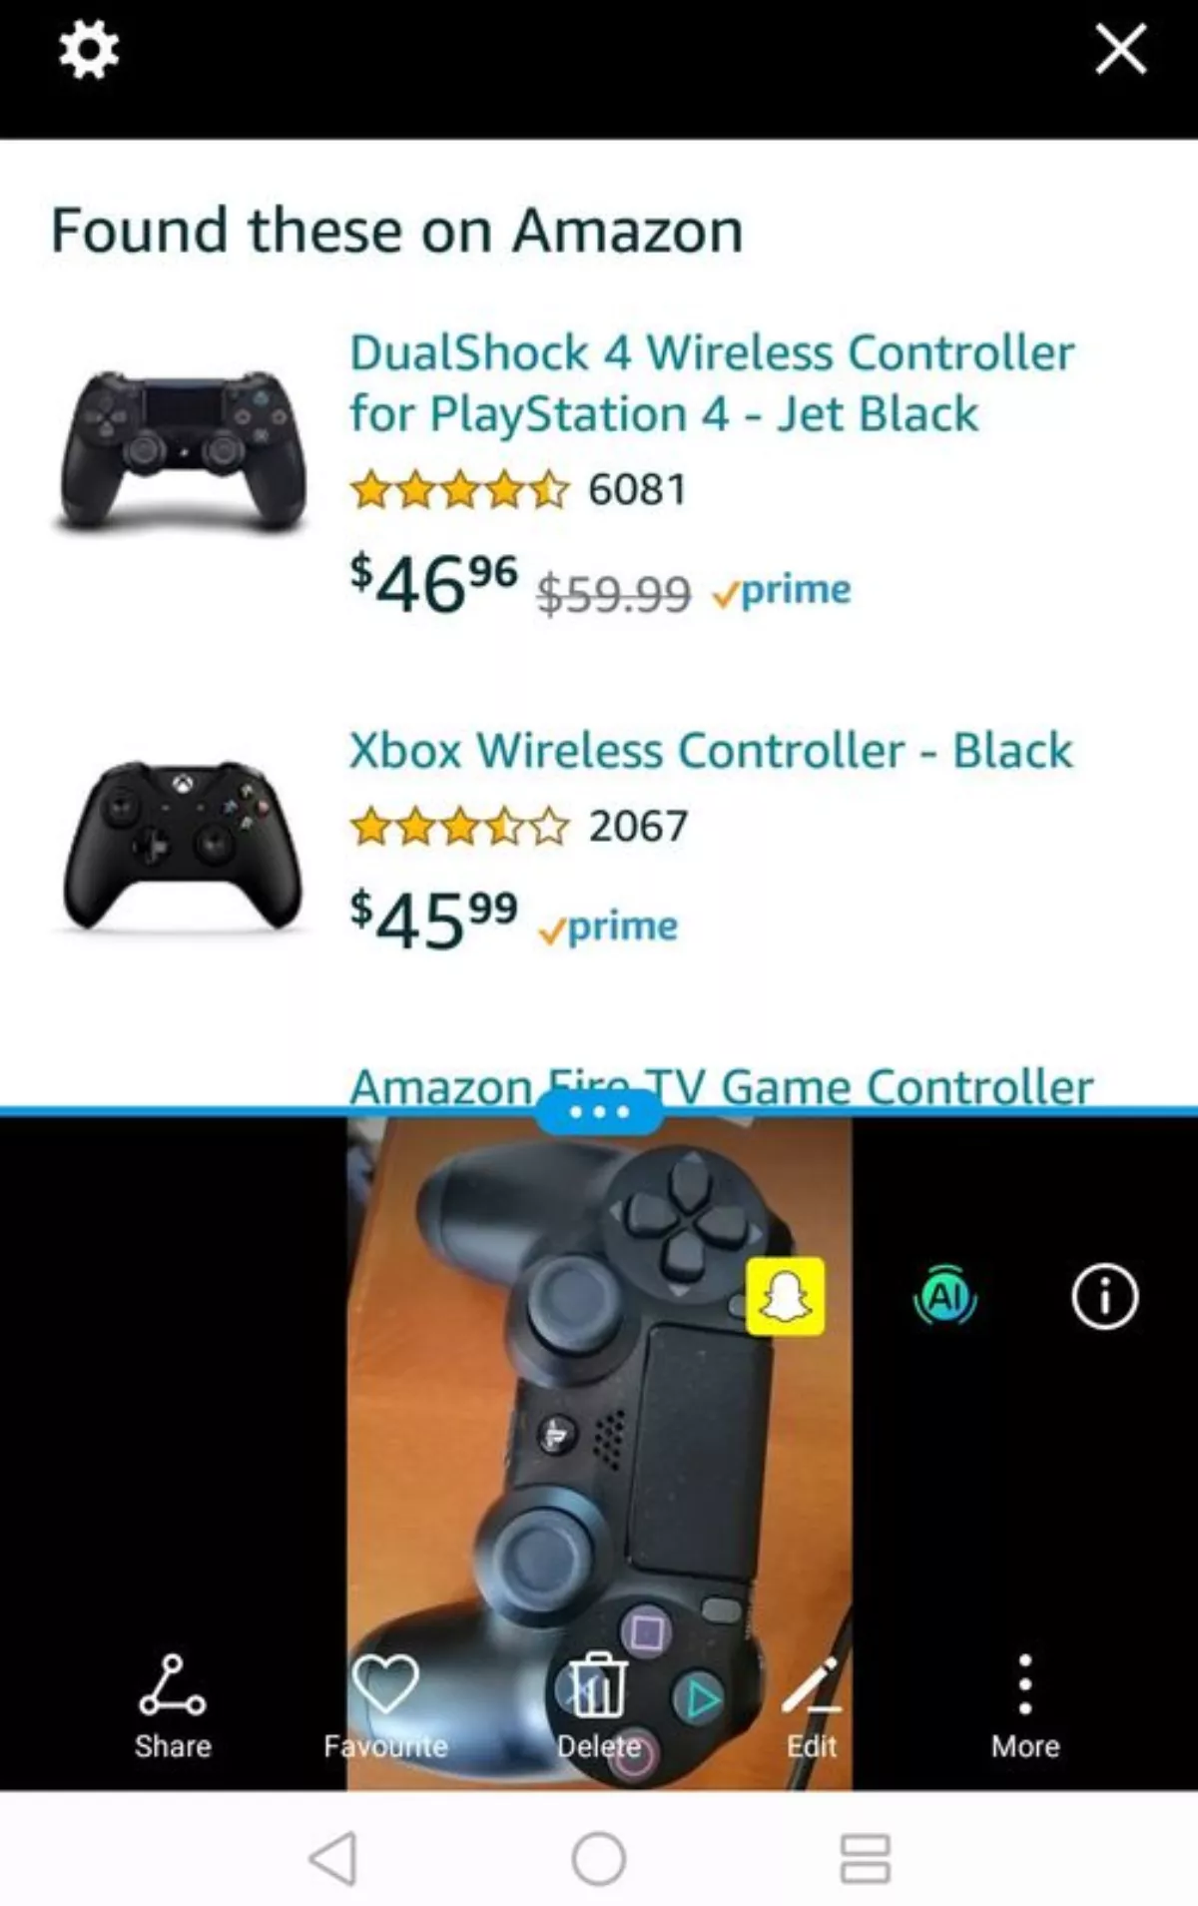Open DualShock 4 Wireless Controller listing
The image size is (1198, 1906).
712,383
